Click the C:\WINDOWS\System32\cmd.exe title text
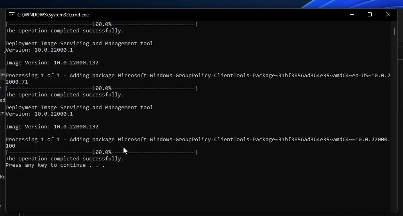Image resolution: width=403 pixels, height=216 pixels. click(x=53, y=15)
